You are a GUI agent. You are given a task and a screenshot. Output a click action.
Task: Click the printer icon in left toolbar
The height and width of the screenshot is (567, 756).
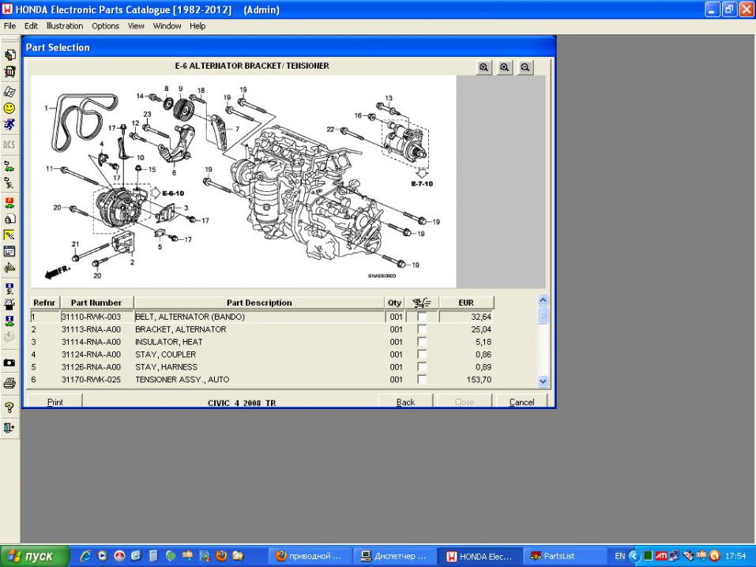coord(9,384)
